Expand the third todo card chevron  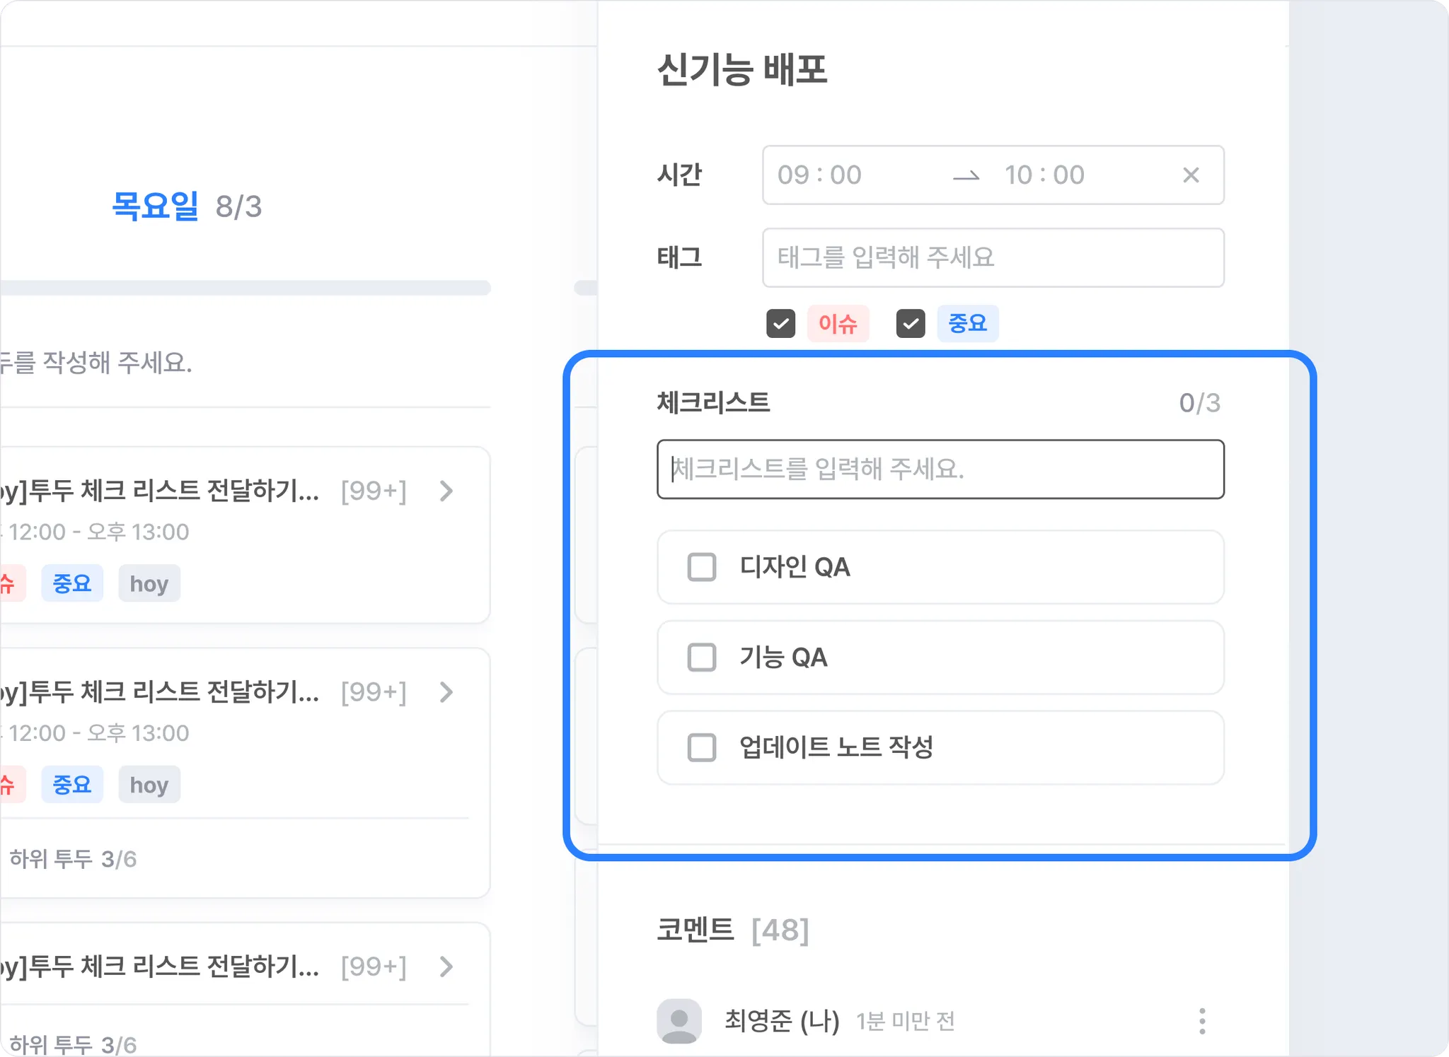(x=446, y=967)
